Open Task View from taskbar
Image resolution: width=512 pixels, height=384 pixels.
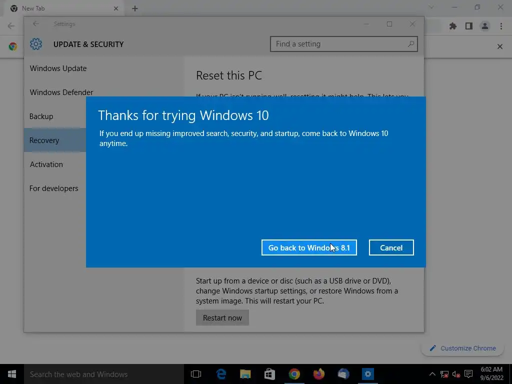196,374
